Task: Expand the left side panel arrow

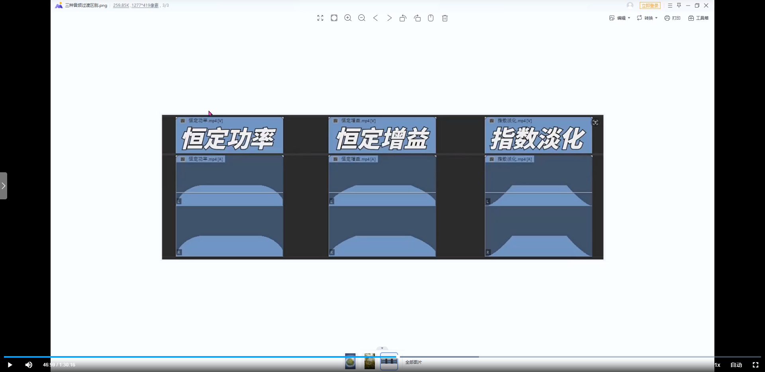Action: [4, 186]
